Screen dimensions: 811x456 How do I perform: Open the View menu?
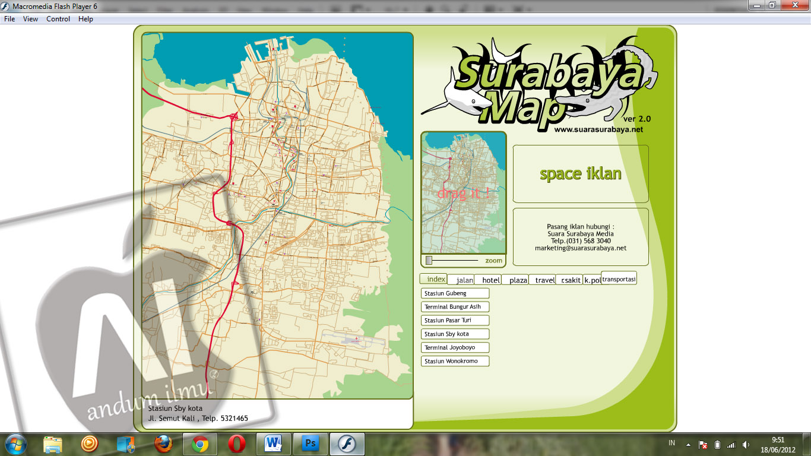point(30,18)
